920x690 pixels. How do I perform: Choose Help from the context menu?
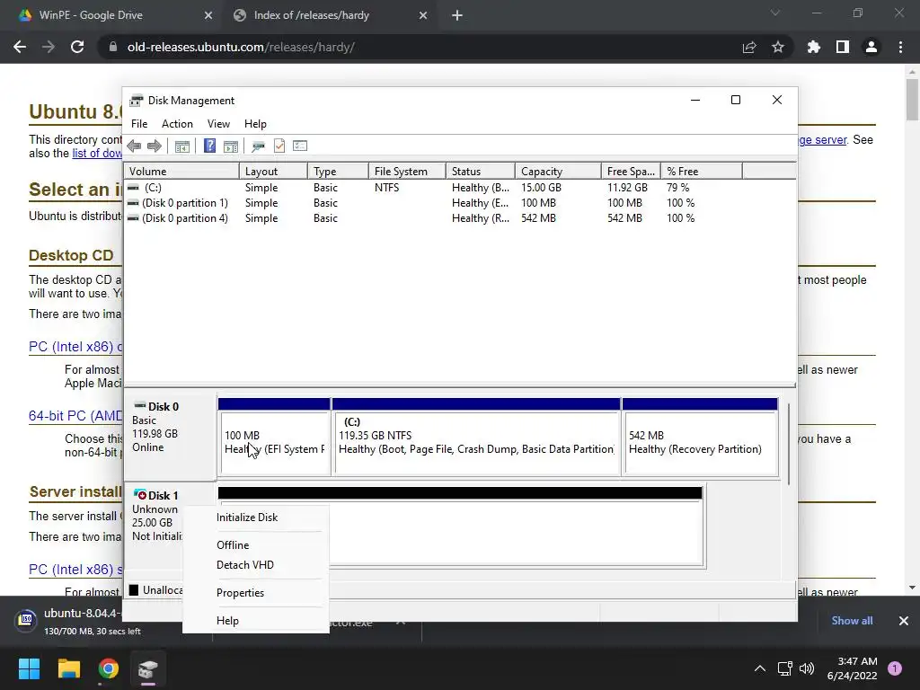(256, 621)
